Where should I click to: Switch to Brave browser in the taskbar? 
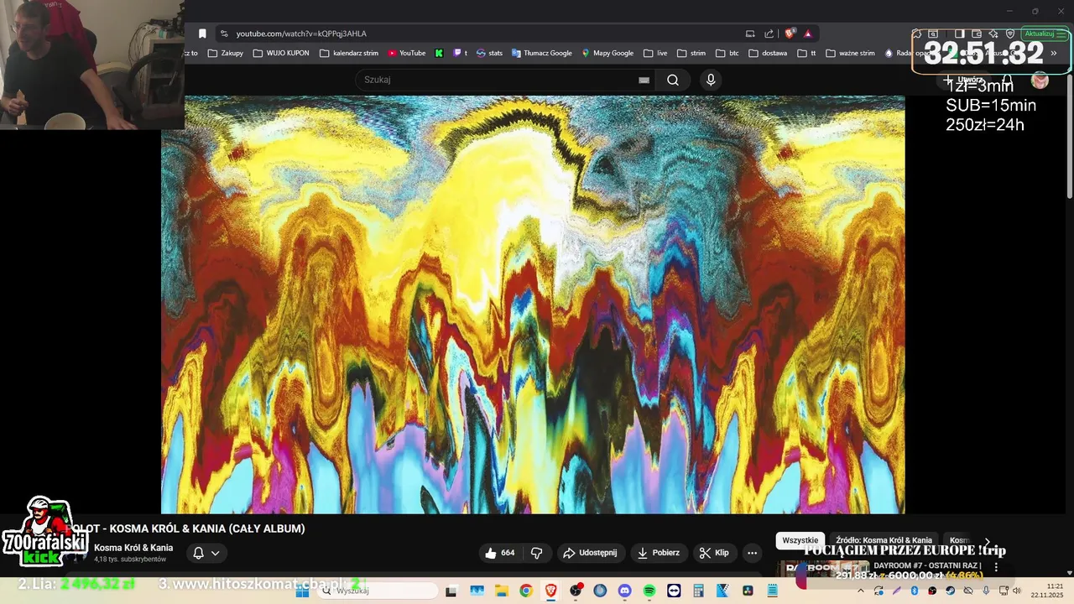coord(550,591)
